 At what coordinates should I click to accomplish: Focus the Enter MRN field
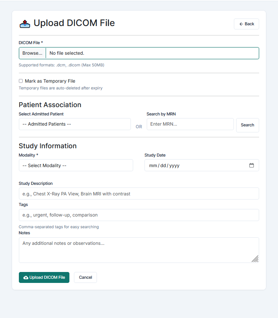coord(190,124)
